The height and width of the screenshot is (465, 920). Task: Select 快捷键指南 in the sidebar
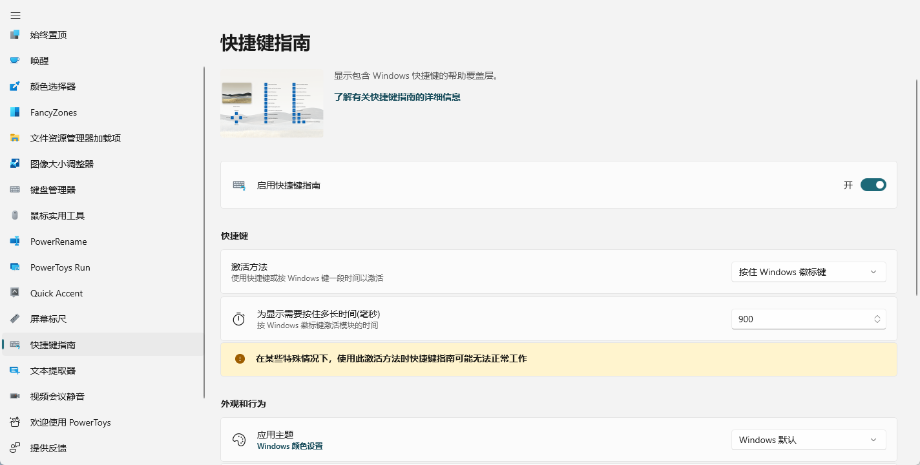click(x=103, y=345)
